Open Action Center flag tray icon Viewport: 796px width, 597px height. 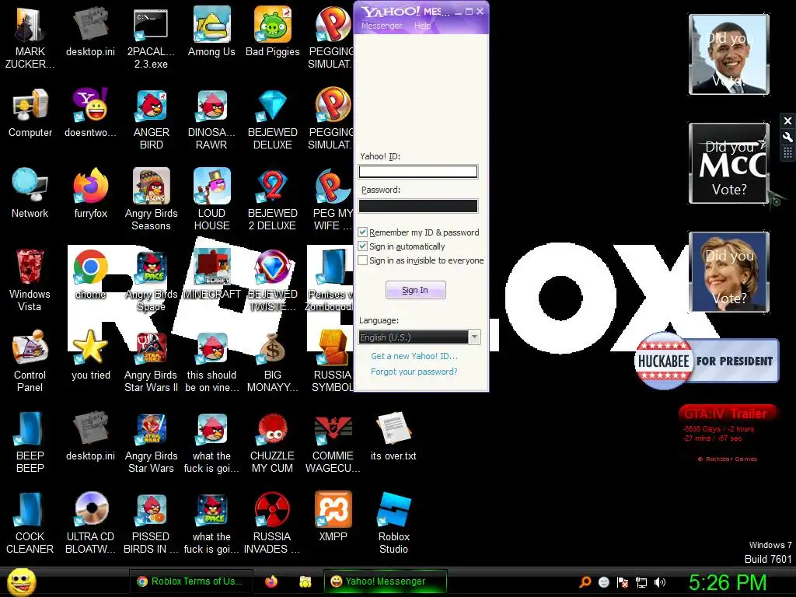(623, 582)
